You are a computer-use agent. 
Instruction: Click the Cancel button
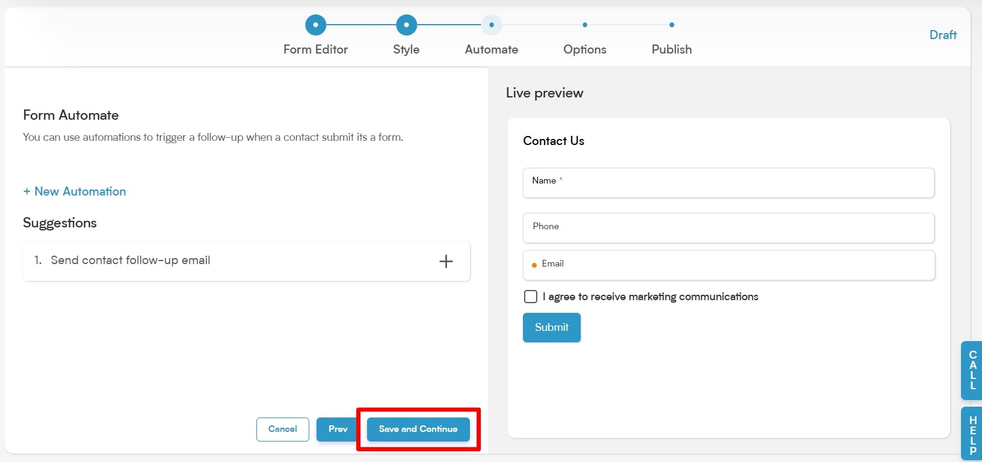tap(283, 429)
